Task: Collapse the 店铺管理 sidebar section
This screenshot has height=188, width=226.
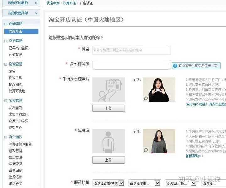Action: (5, 24)
